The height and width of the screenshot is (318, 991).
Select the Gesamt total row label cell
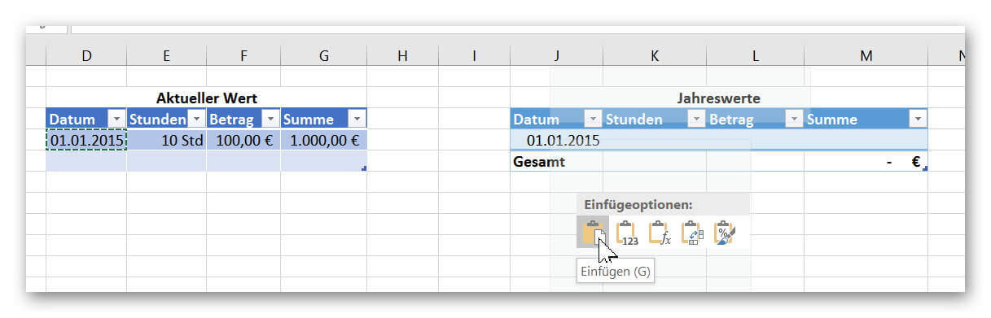(x=557, y=161)
